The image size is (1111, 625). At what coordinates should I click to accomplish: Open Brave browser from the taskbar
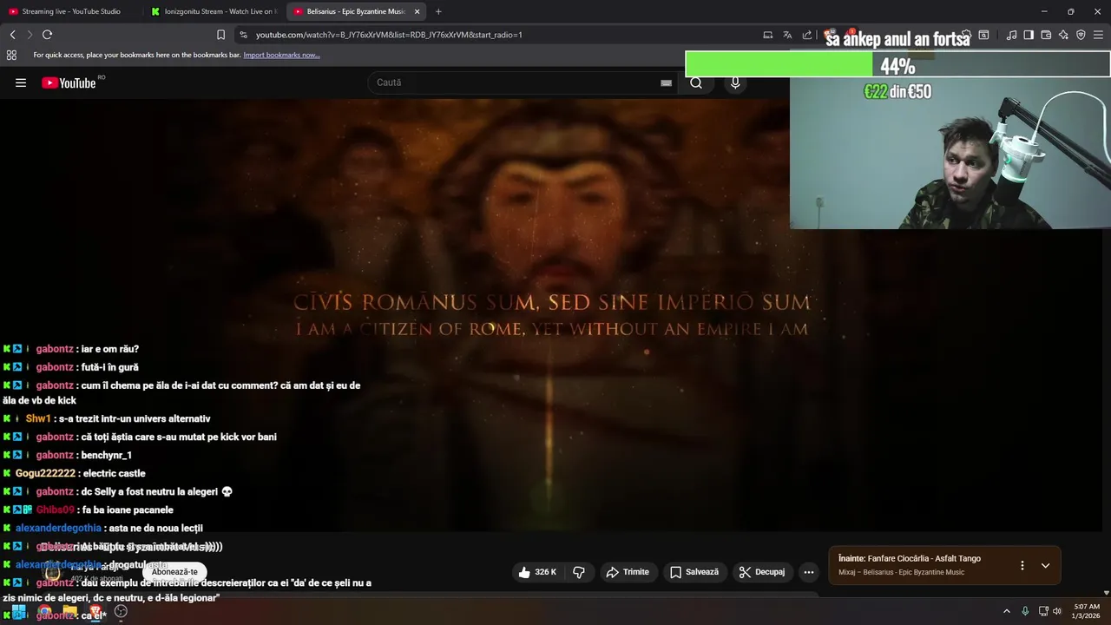(x=95, y=611)
